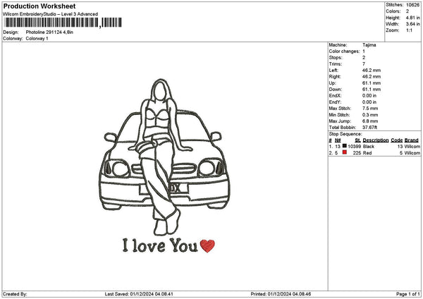Click the 'Code' column header
Viewport: 423px width, 299px height.
(396, 140)
